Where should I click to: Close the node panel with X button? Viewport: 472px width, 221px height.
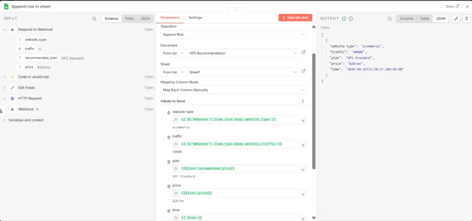pos(466,6)
